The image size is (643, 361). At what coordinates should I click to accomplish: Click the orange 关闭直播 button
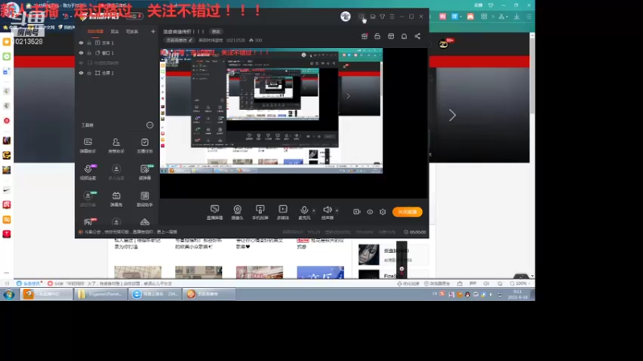pyautogui.click(x=408, y=212)
